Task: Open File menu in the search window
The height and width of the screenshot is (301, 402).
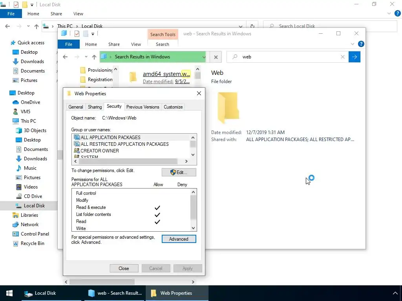Action: [x=69, y=44]
